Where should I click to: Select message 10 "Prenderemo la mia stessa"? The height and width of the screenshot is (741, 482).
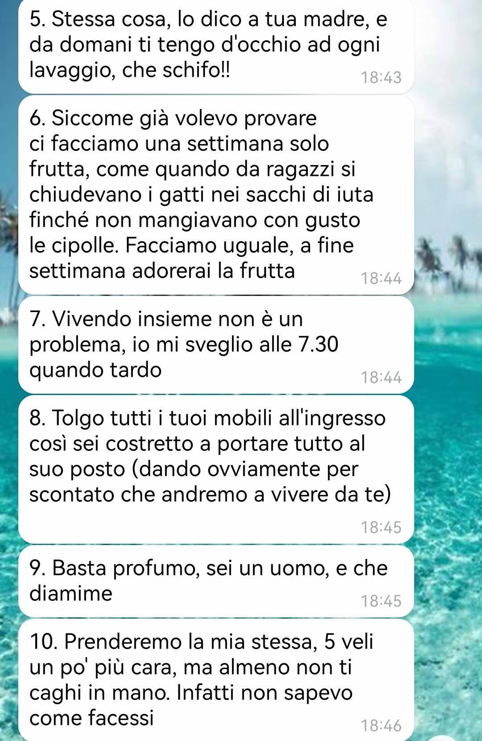click(216, 680)
